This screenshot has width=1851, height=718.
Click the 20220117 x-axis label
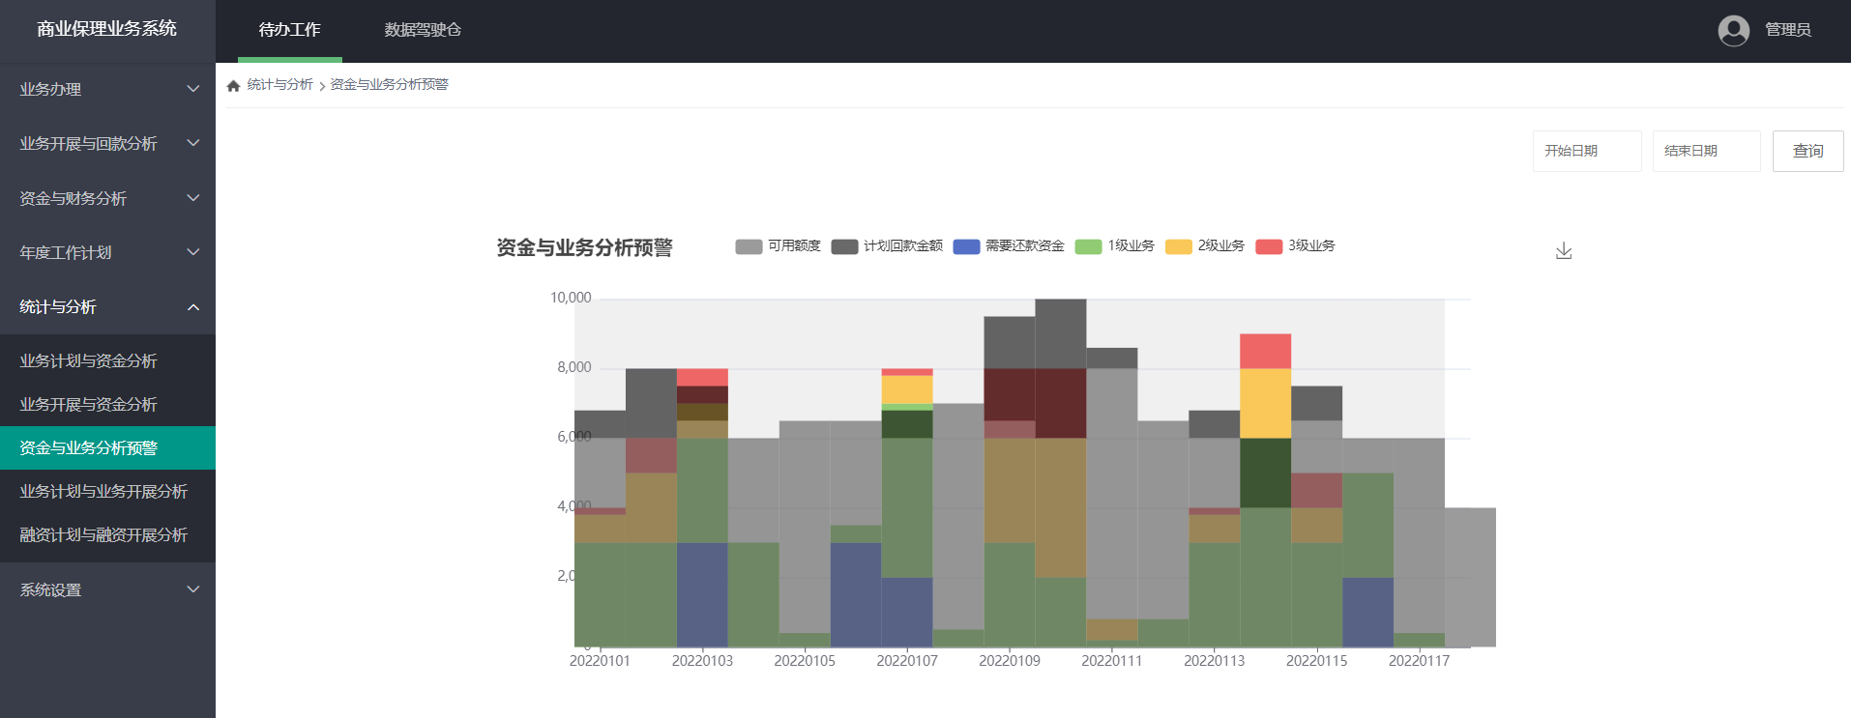pos(1419,661)
